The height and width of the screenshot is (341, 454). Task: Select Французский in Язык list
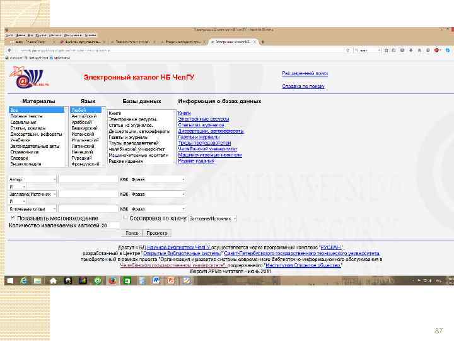coord(86,164)
